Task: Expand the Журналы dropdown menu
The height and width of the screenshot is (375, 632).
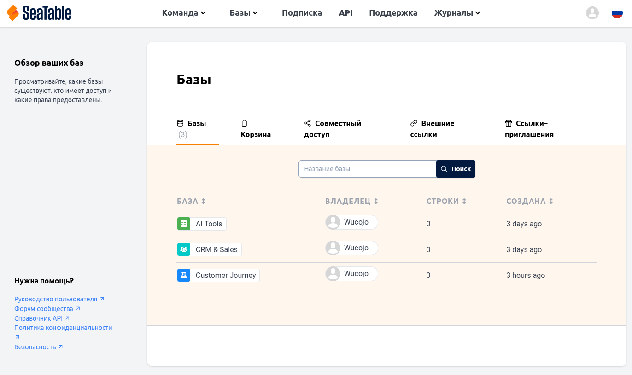Action: pyautogui.click(x=457, y=13)
